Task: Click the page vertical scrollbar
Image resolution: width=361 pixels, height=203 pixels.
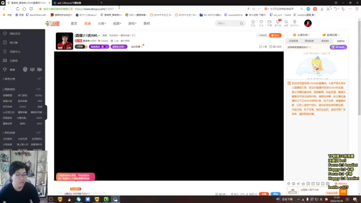Action: (x=359, y=68)
